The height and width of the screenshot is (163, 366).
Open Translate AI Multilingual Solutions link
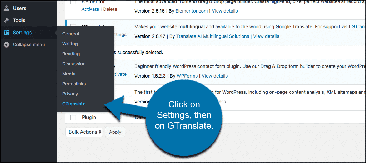pos(213,36)
